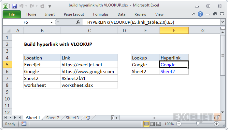Click the horizontal scrollbar left arrow
Screen dimensions: 228x130
click(x=117, y=118)
